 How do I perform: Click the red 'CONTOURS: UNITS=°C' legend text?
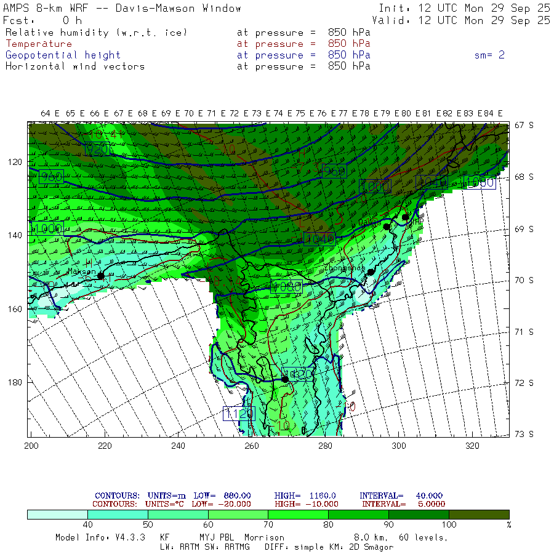pos(138,504)
